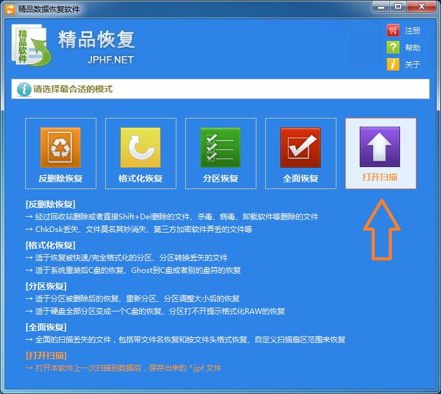Open the 注册 link

coord(413,30)
